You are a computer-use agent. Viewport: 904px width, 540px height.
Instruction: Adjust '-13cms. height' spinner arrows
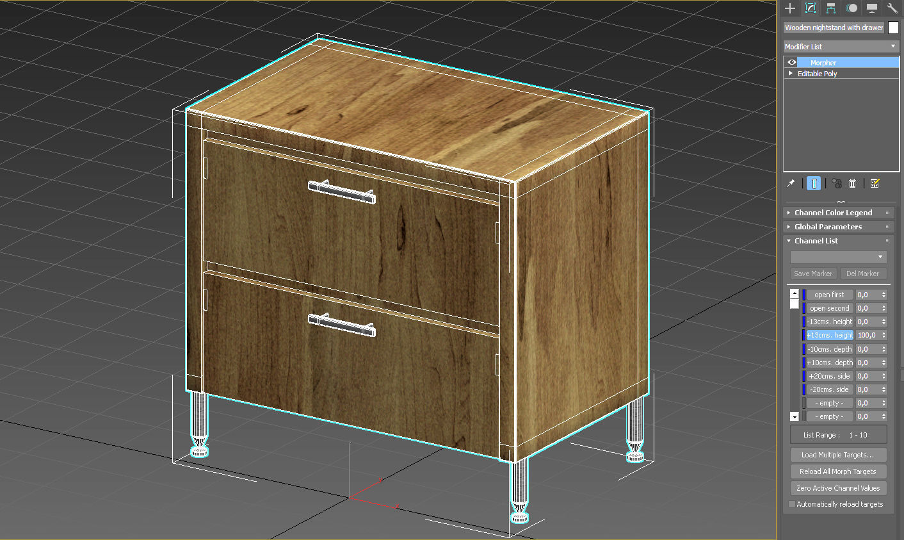click(x=884, y=322)
